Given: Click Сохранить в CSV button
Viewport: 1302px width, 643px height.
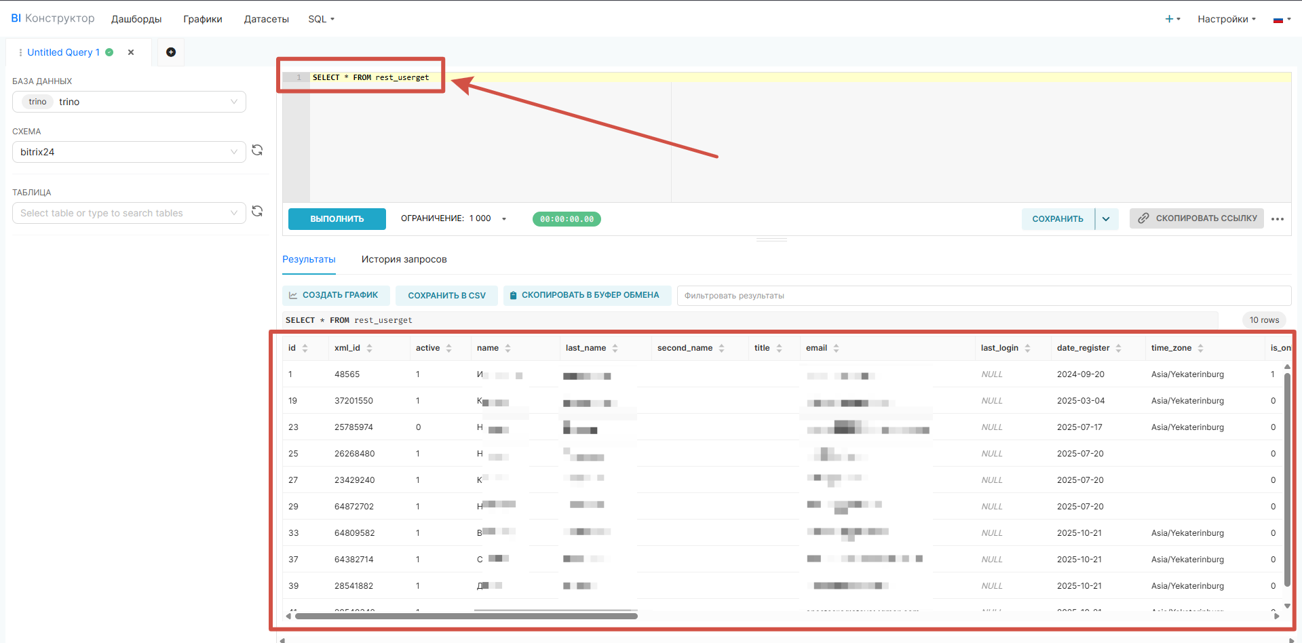Looking at the screenshot, I should (x=446, y=296).
